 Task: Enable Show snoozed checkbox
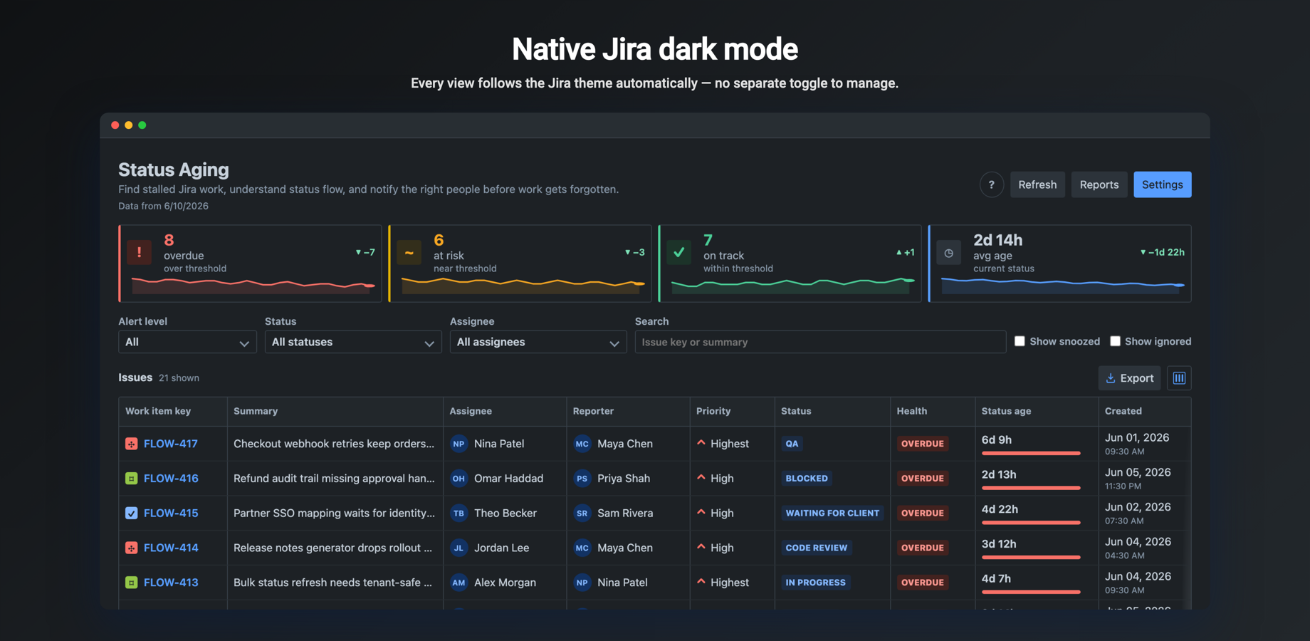tap(1020, 341)
